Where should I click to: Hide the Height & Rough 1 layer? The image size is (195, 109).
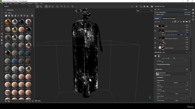click(155, 48)
